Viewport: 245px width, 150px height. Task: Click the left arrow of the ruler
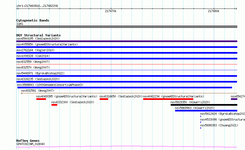click(17, 9)
